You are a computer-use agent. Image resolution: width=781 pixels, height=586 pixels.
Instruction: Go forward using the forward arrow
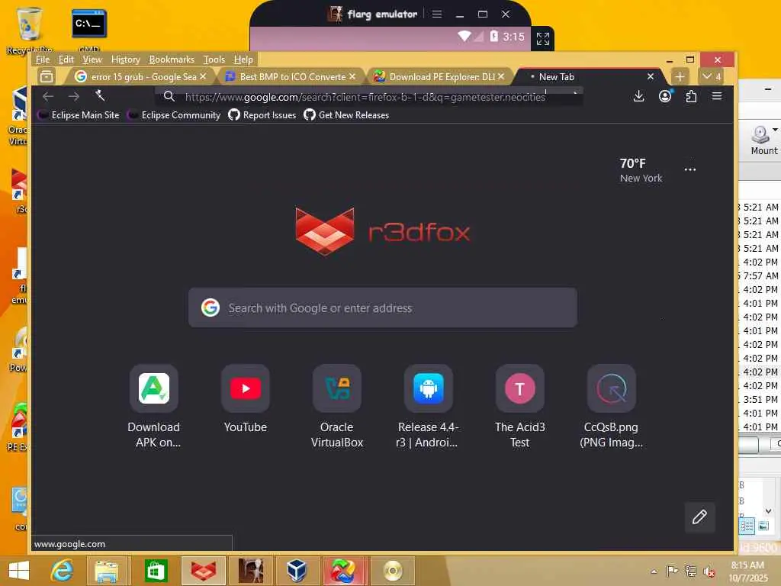74,96
